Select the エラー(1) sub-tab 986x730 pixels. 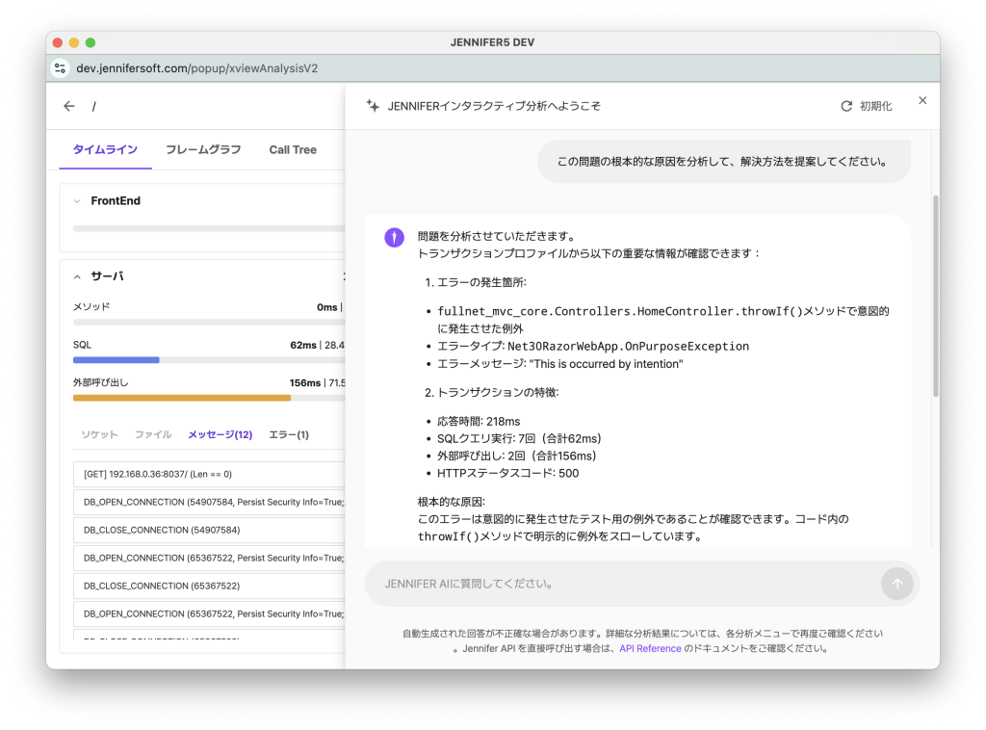point(289,434)
